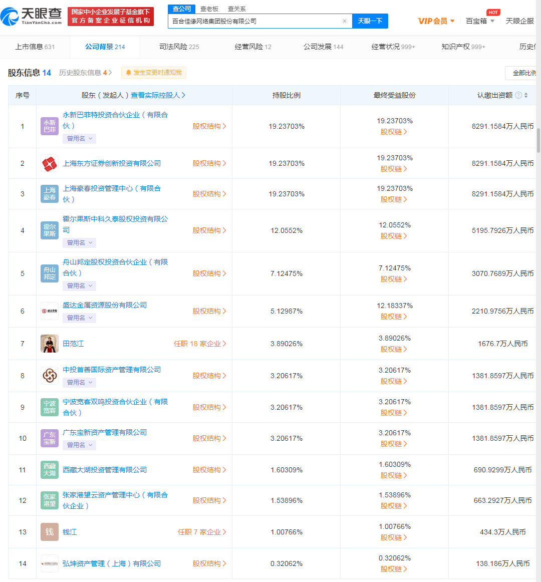Open the 公司发展 tab
541x582 pixels.
point(324,47)
